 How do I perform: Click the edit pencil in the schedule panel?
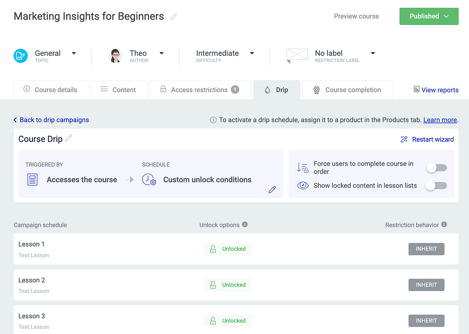click(x=272, y=190)
